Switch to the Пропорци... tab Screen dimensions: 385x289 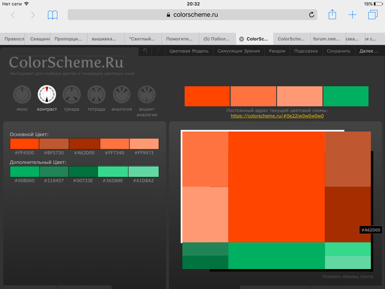click(x=68, y=39)
